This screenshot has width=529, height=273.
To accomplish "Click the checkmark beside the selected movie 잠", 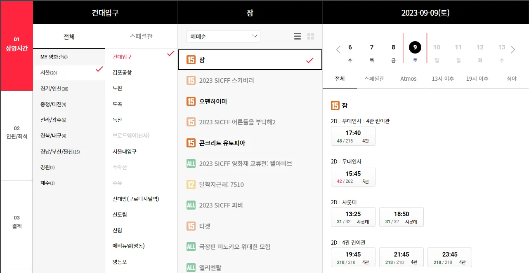I will (309, 60).
